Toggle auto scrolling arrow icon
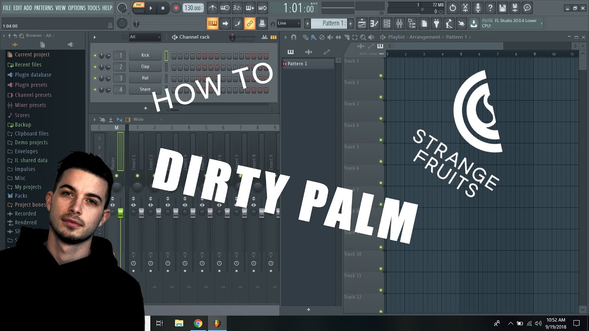The width and height of the screenshot is (589, 331). 225,23
